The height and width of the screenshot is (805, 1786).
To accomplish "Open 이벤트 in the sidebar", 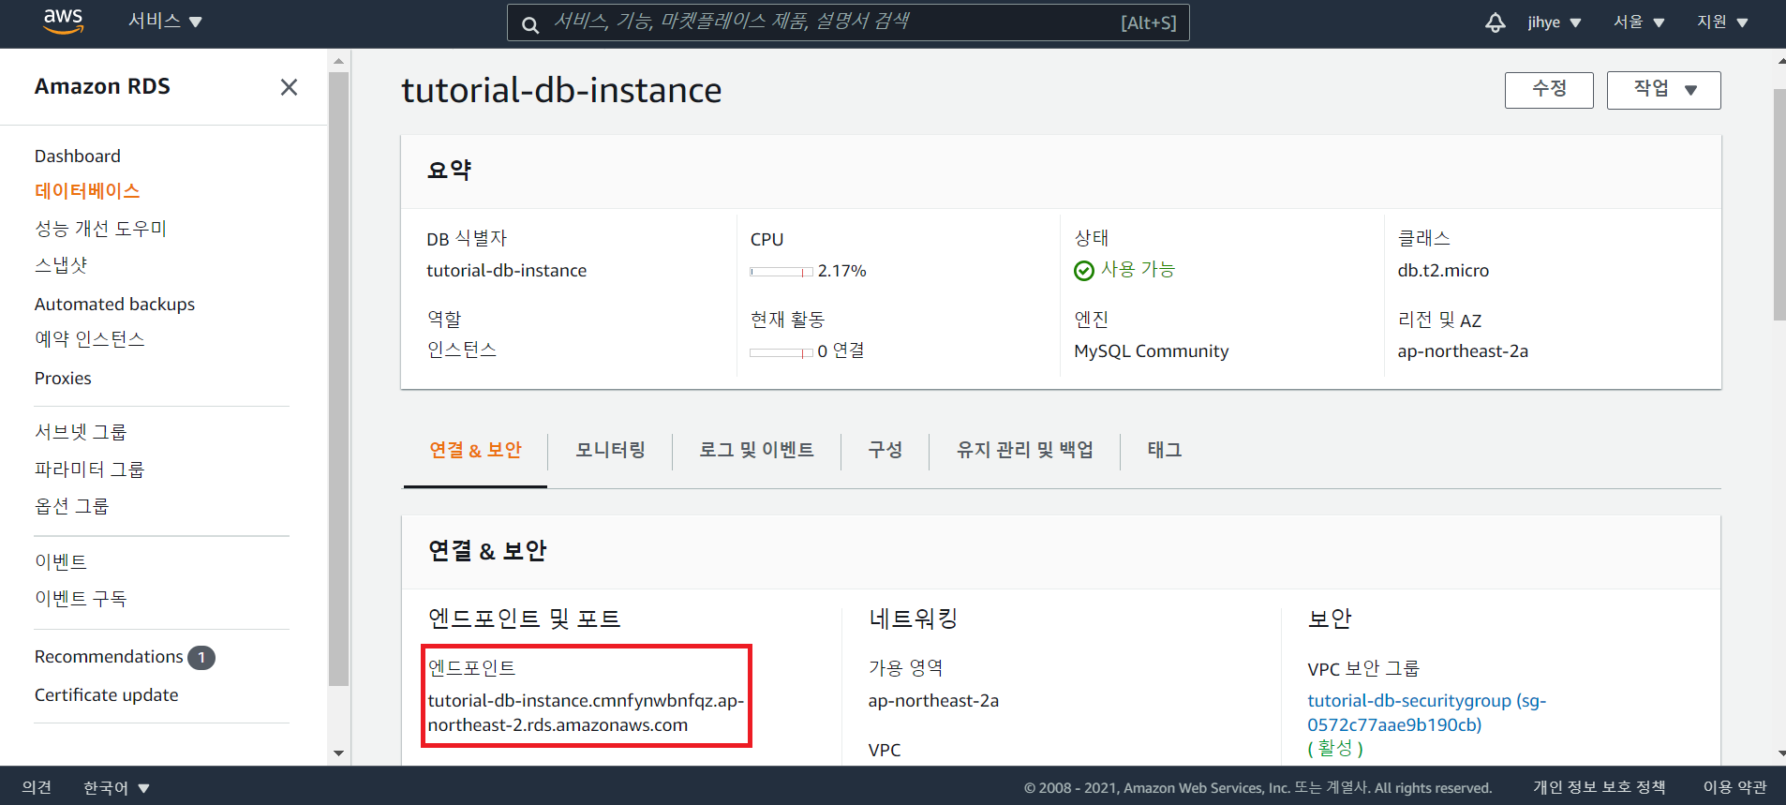I will click(61, 562).
